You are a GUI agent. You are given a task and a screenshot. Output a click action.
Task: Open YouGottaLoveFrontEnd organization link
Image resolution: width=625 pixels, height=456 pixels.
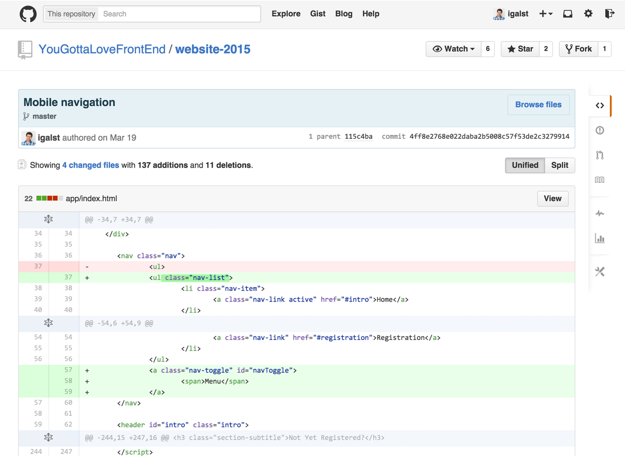pyautogui.click(x=102, y=49)
